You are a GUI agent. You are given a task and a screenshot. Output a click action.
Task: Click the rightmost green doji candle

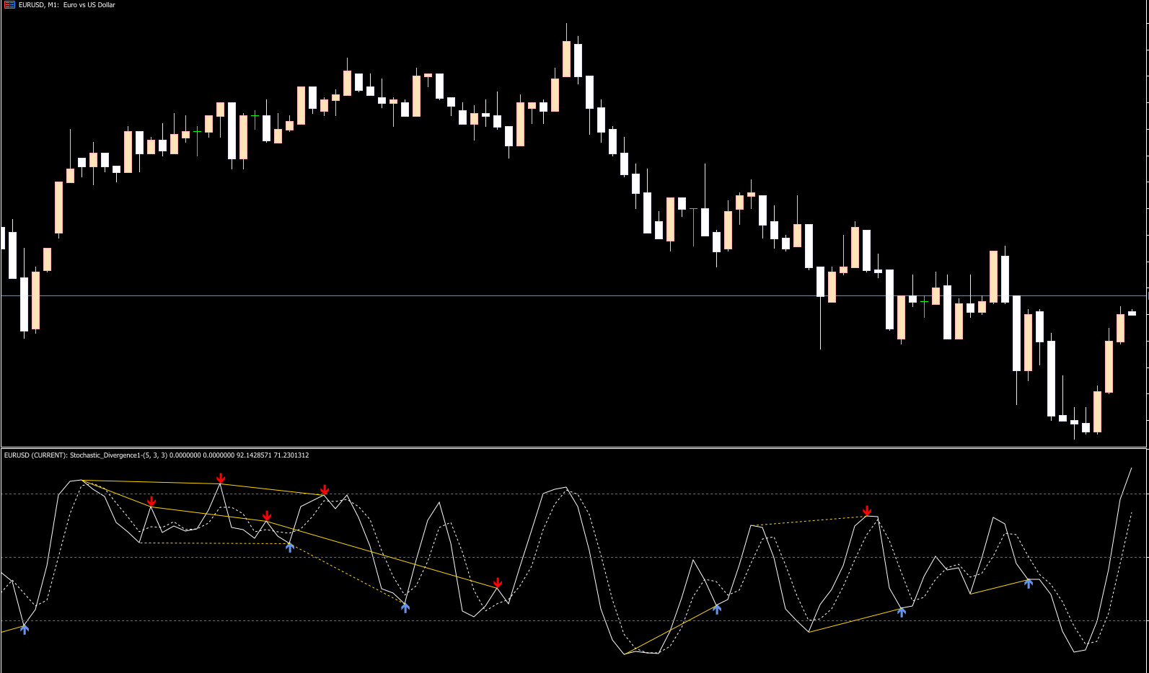pyautogui.click(x=925, y=300)
